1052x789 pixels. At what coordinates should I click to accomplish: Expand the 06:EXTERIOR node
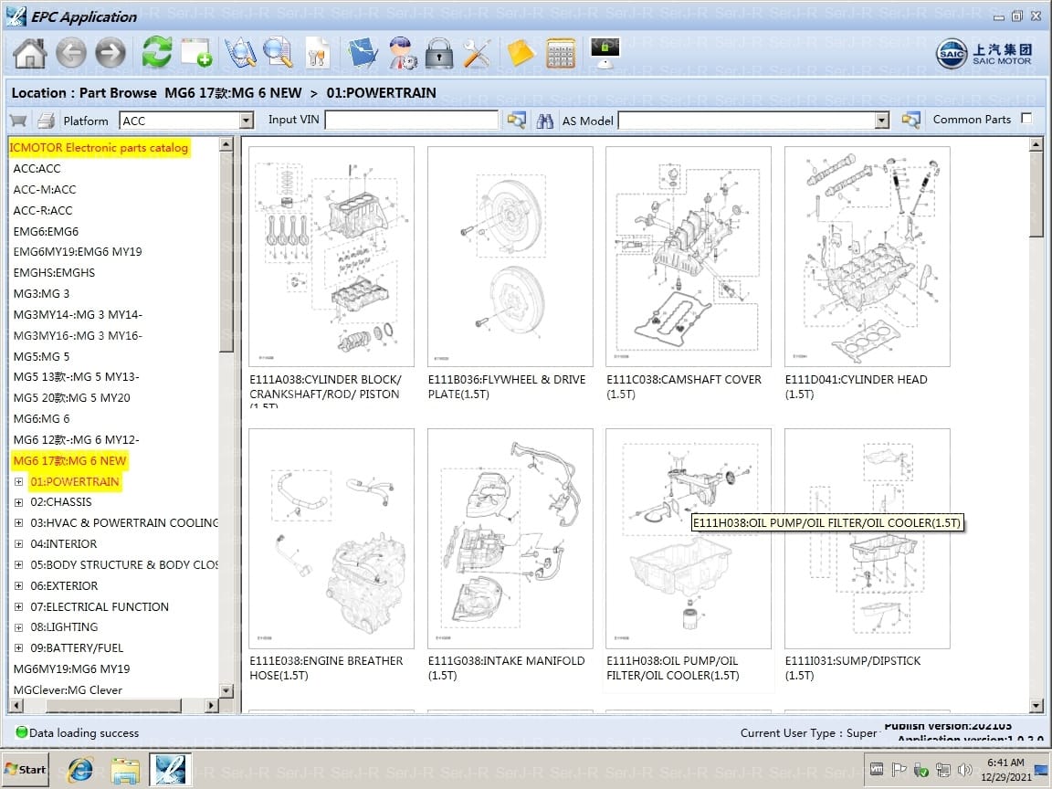pyautogui.click(x=19, y=585)
